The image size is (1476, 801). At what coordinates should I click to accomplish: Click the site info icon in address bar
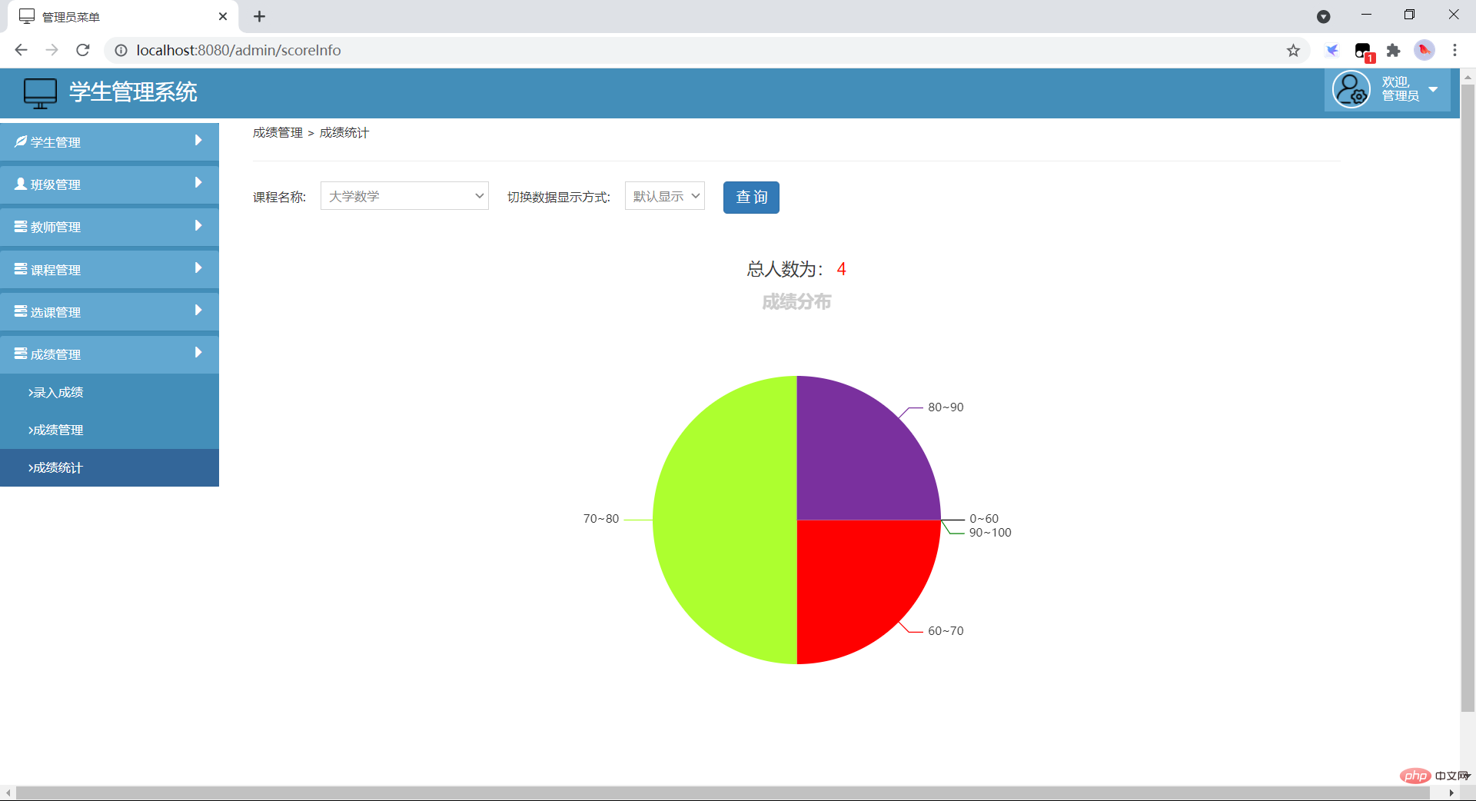[121, 50]
